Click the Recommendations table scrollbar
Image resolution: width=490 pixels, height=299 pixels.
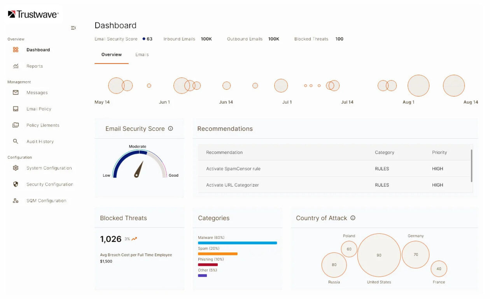(x=472, y=166)
